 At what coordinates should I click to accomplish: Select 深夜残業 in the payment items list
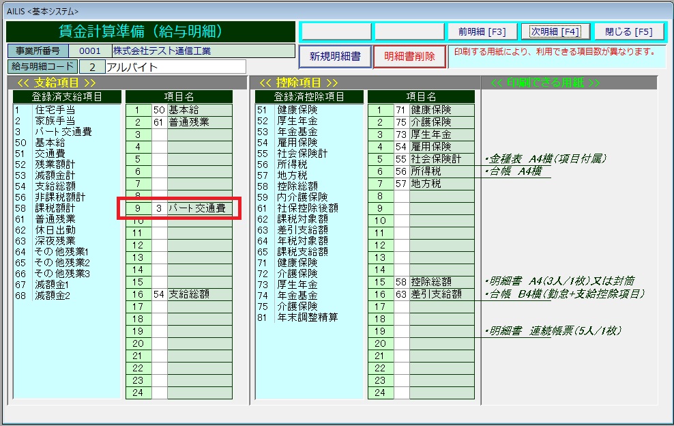[55, 241]
